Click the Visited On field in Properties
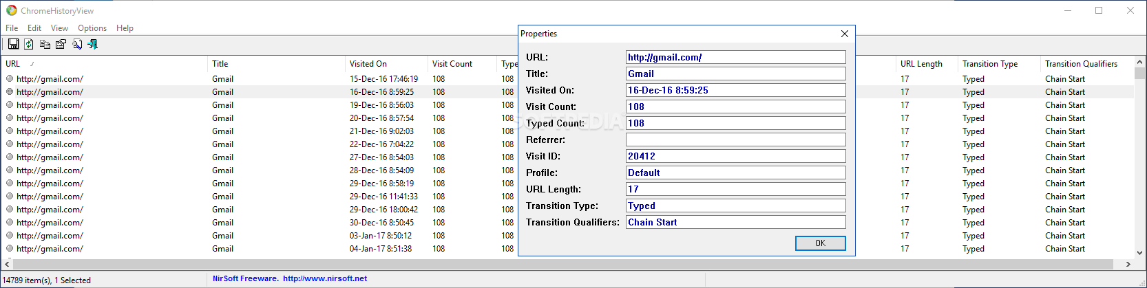 [x=735, y=90]
